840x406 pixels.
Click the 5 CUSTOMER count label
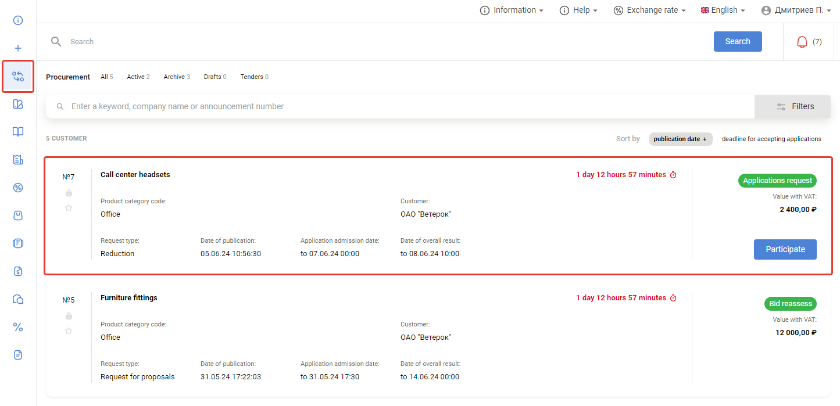click(66, 139)
